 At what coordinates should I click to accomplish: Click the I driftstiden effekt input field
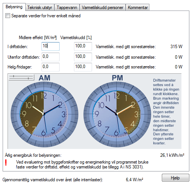(51, 46)
